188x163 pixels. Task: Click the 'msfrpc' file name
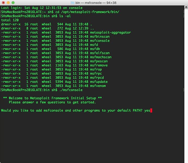click(x=96, y=74)
